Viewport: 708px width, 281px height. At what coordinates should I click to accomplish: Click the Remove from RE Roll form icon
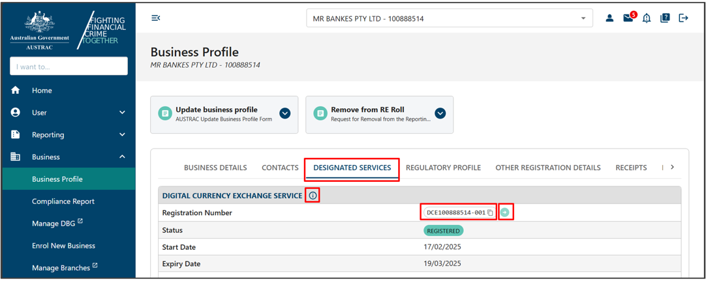tap(320, 113)
